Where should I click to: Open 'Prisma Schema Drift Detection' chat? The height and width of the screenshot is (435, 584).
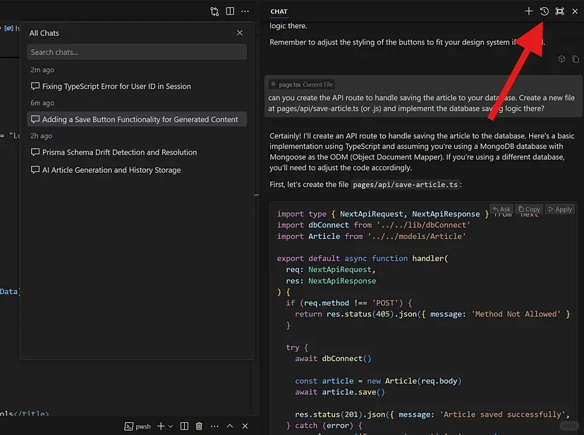point(119,152)
